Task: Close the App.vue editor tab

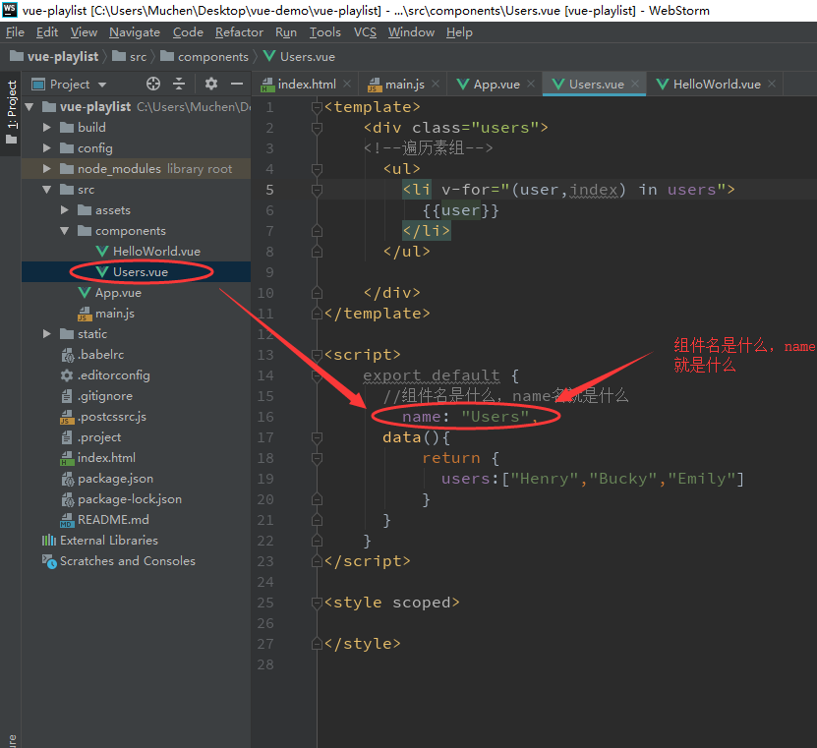Action: tap(531, 84)
